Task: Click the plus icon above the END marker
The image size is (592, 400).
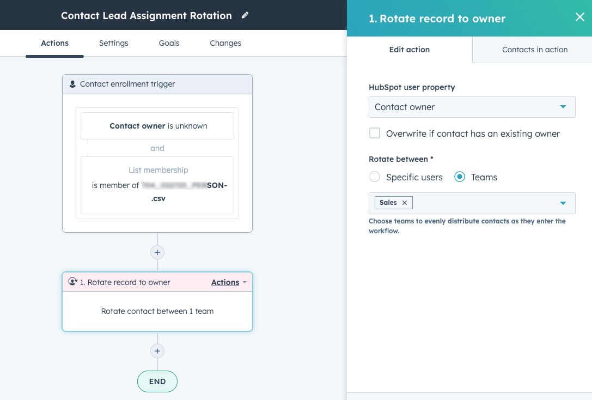Action: (x=157, y=350)
